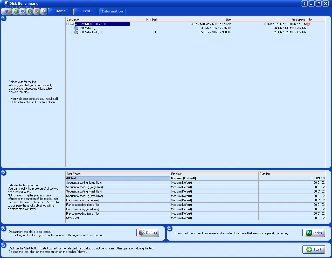Viewport: 332px width, 258px height.
Task: Change precision for Random writing (large files)
Action: click(x=214, y=200)
